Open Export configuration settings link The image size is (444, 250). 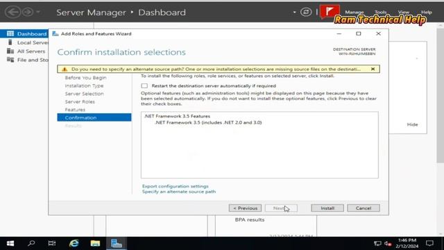click(x=176, y=186)
